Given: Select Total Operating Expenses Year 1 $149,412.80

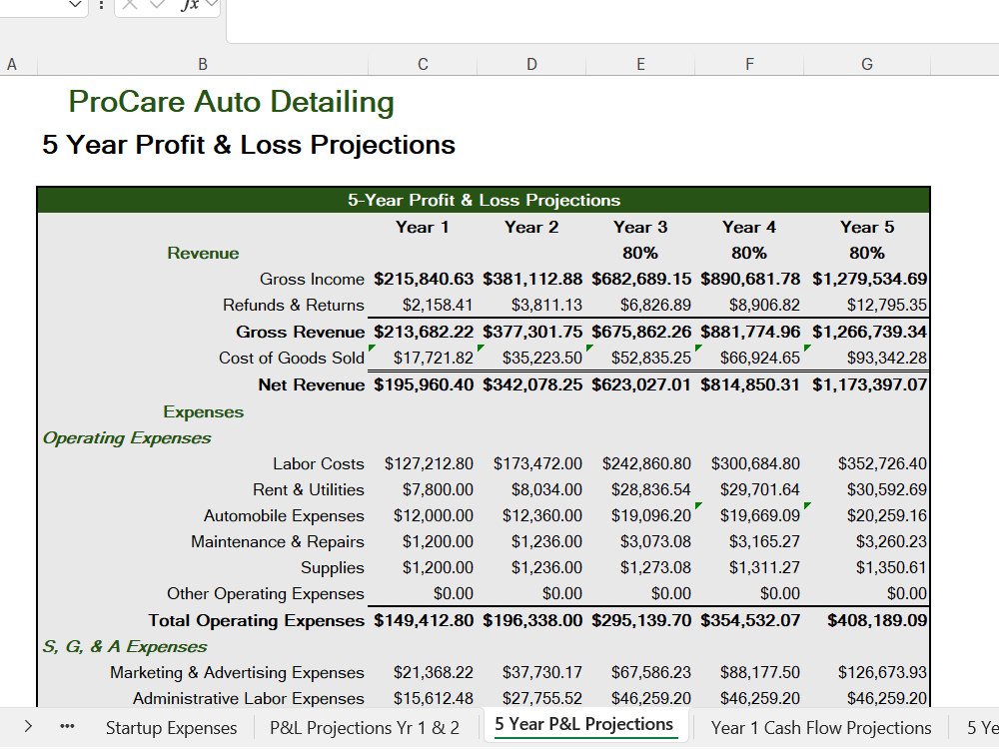Looking at the screenshot, I should click(423, 621).
